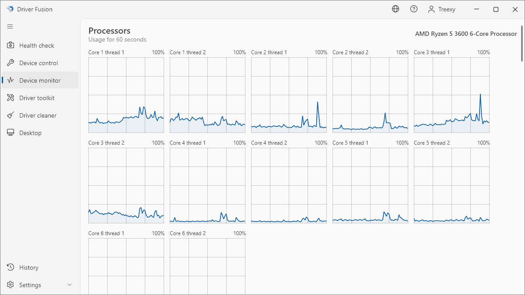The image size is (525, 295).
Task: Click the Device monitor pulse icon
Action: point(11,80)
